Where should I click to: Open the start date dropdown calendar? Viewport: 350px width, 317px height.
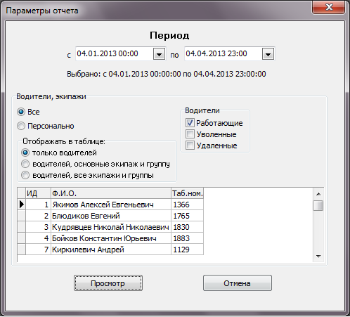(159, 54)
